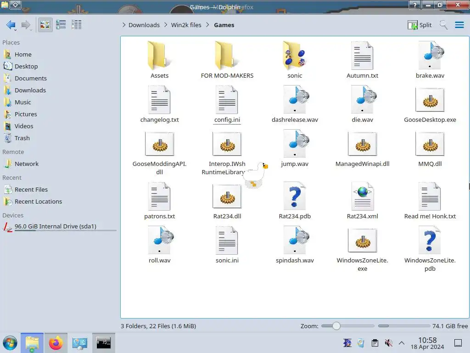
Task: Open the sonic folder
Action: tap(295, 60)
